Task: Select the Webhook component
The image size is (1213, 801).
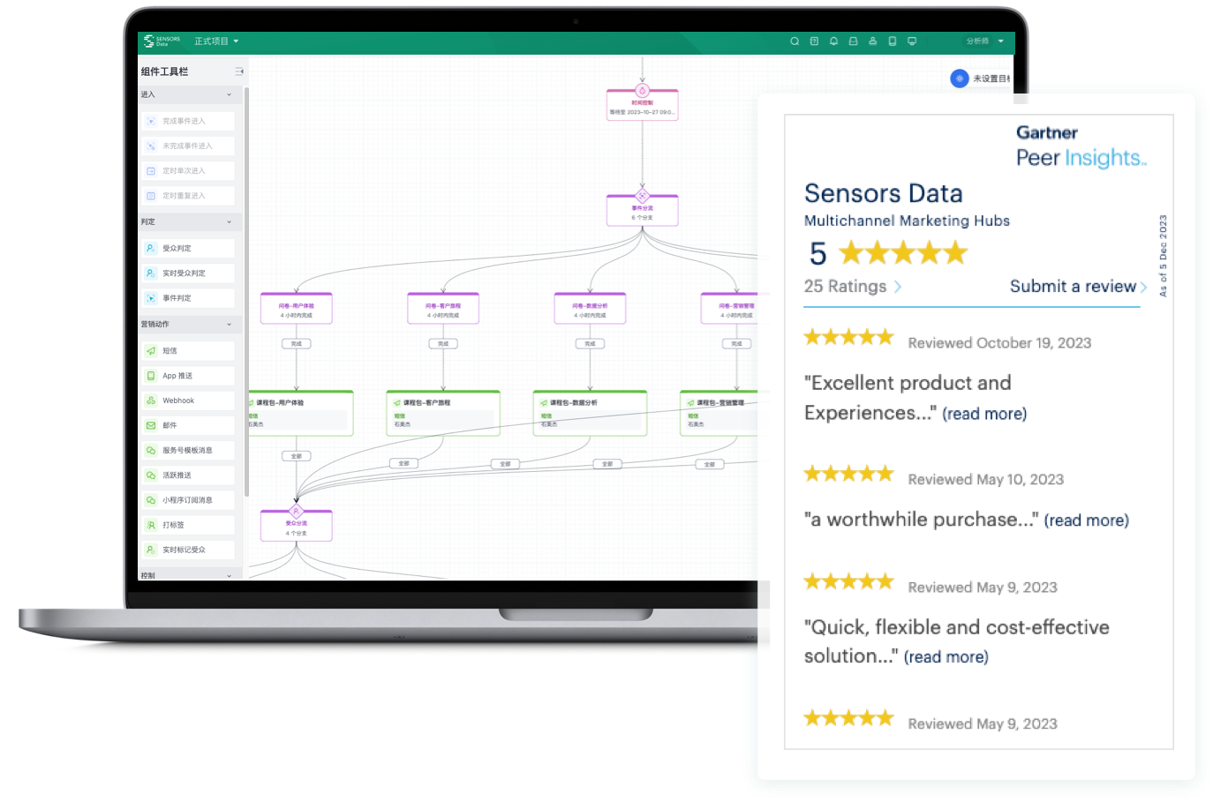Action: tap(187, 400)
